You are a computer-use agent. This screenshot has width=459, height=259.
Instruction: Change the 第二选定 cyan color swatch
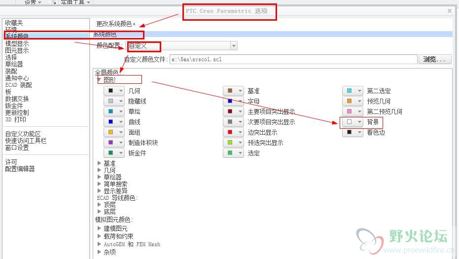[x=353, y=91]
